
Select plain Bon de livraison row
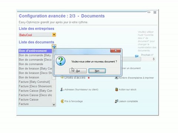pos(35,78)
